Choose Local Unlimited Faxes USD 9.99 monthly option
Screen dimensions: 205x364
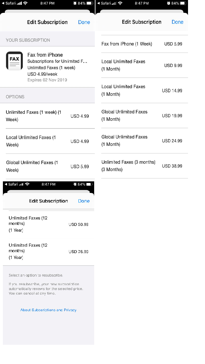click(142, 65)
